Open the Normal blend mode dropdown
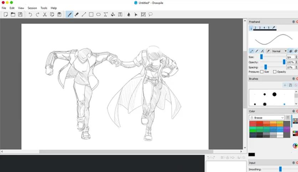 [x=279, y=51]
